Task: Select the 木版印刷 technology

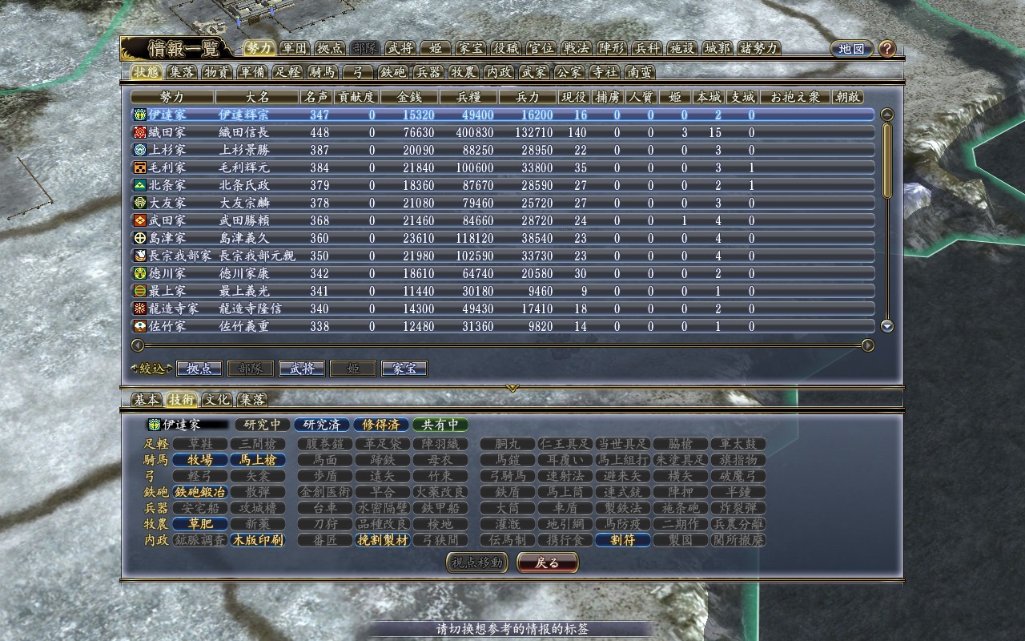Action: pyautogui.click(x=257, y=540)
